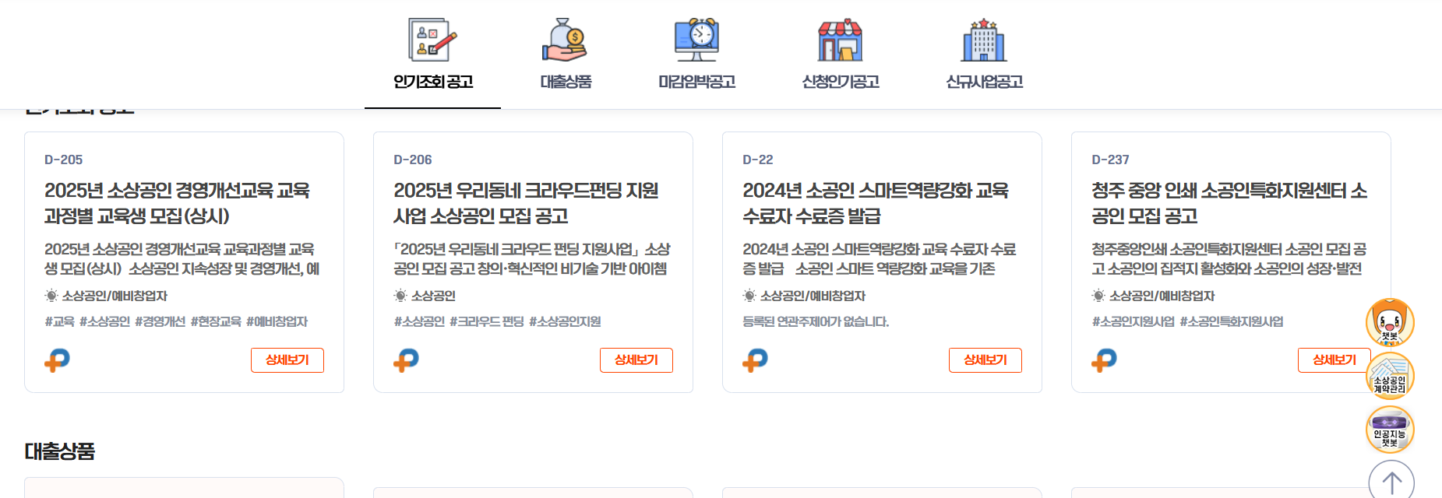Image resolution: width=1442 pixels, height=498 pixels.
Task: Switch to the 신청인기공고 tab
Action: 841,82
